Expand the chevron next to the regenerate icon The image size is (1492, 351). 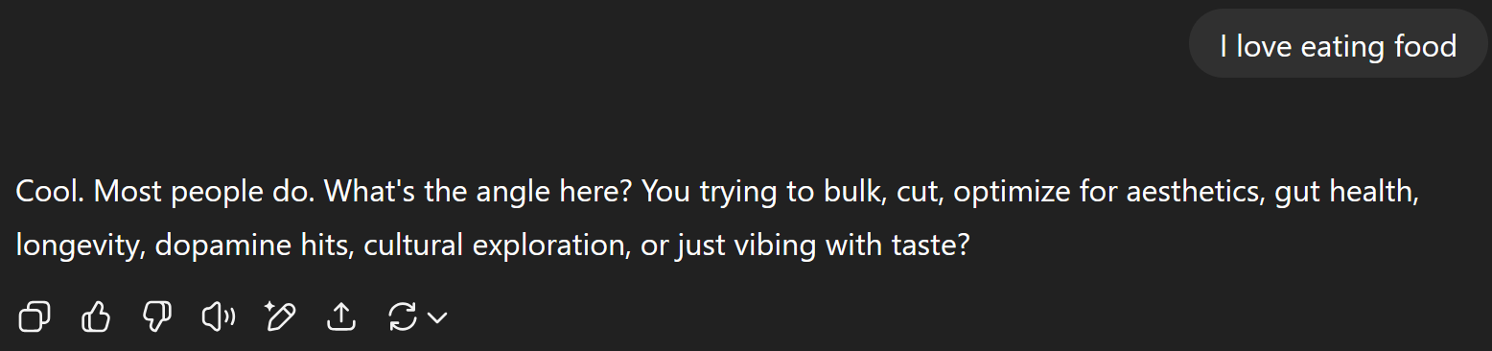point(437,317)
